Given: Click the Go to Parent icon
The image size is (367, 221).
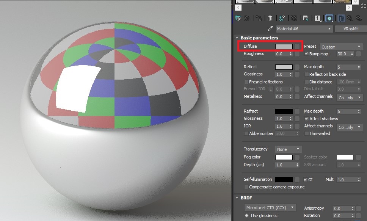Looking at the screenshot, I should click(x=349, y=18).
